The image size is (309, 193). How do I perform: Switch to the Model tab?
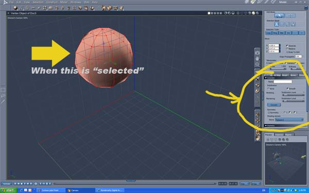point(268,75)
